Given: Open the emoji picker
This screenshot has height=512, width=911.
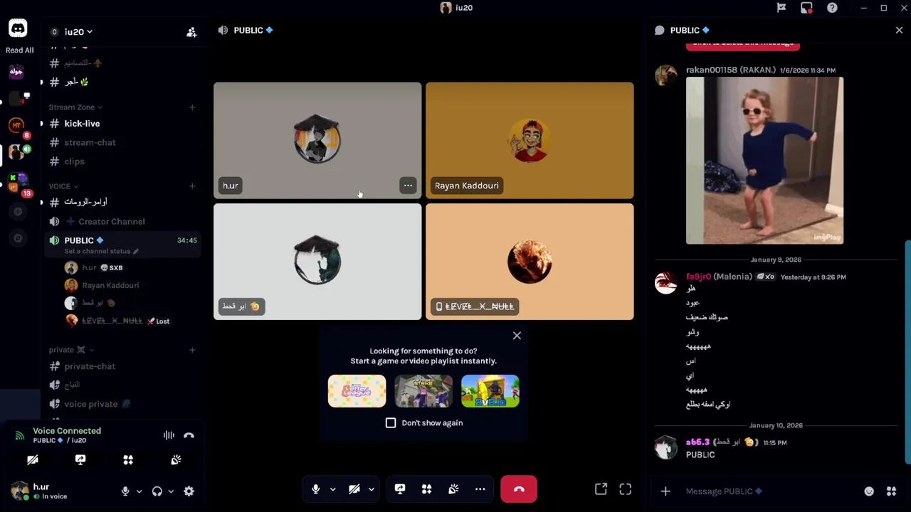Looking at the screenshot, I should tap(869, 491).
